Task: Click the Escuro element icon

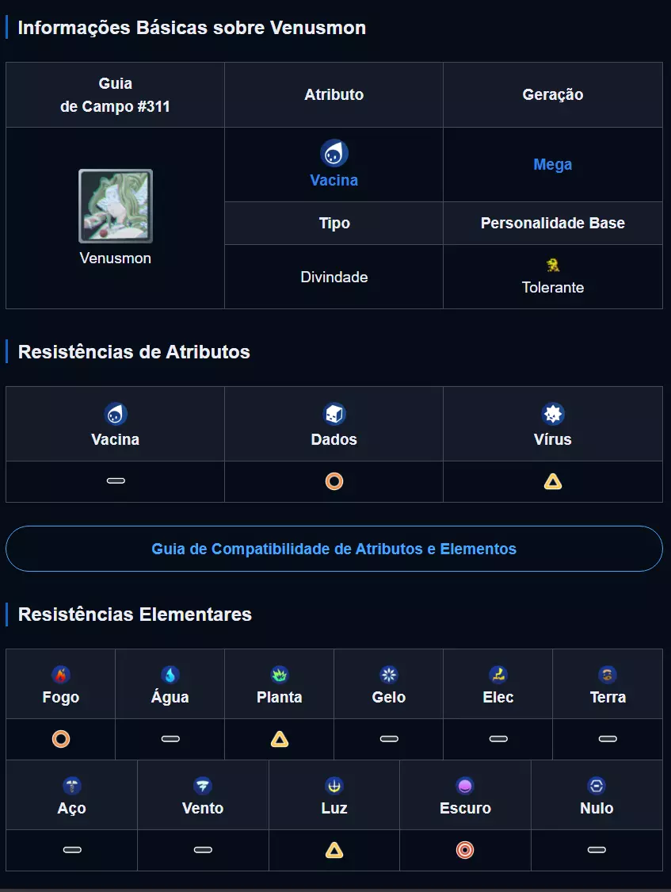Action: pyautogui.click(x=465, y=786)
